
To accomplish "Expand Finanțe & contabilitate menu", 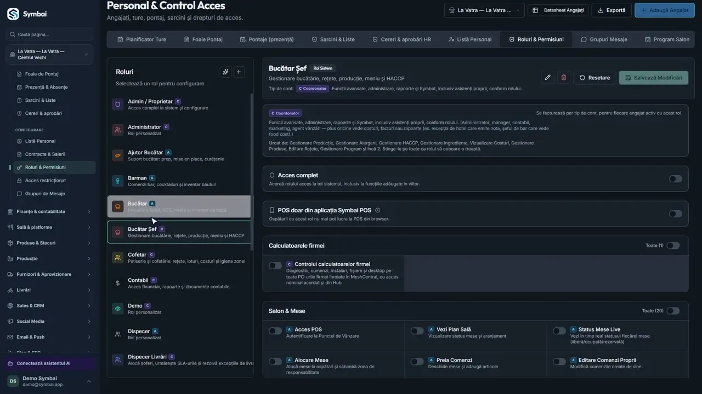I will click(50, 212).
